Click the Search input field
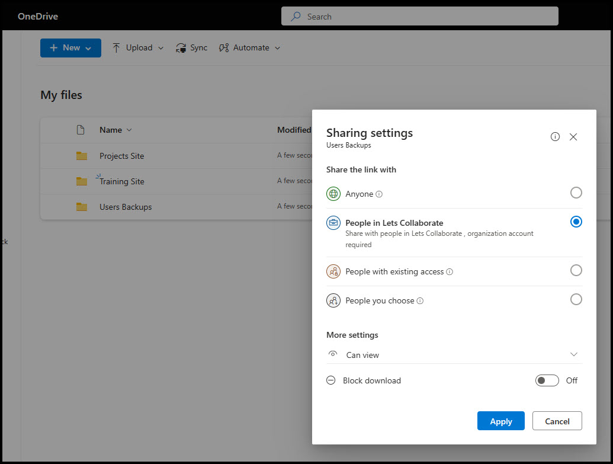613x464 pixels. click(x=419, y=17)
